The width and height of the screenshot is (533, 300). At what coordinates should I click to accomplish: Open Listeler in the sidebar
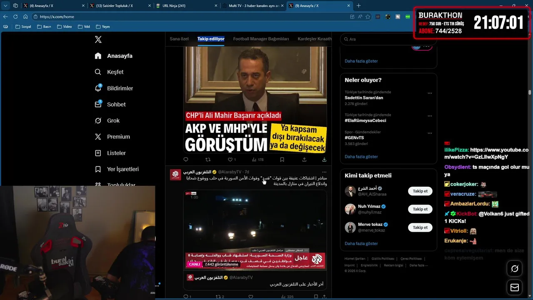tap(110, 153)
